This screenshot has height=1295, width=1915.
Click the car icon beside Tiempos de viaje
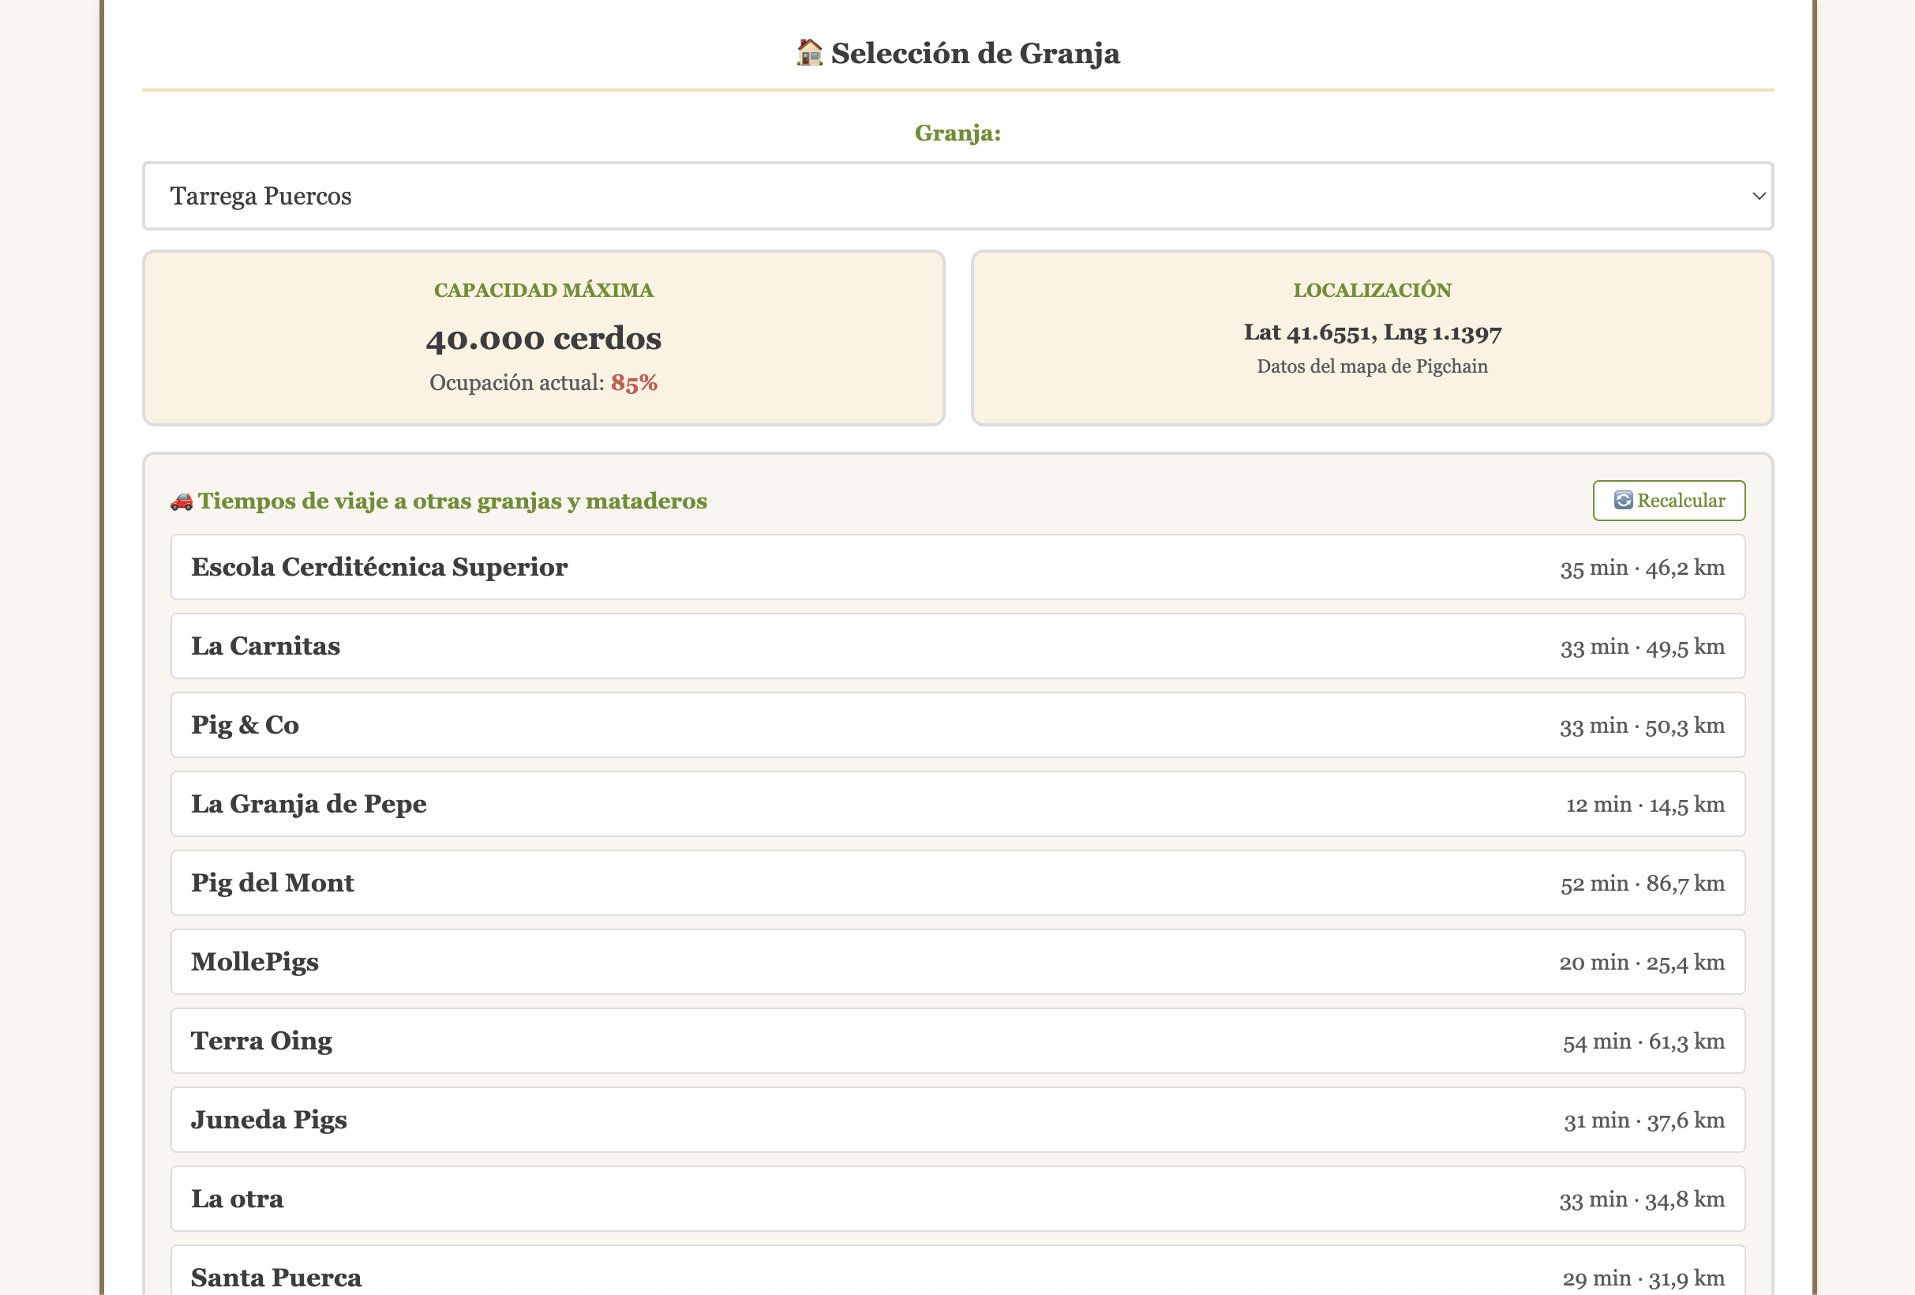click(182, 501)
